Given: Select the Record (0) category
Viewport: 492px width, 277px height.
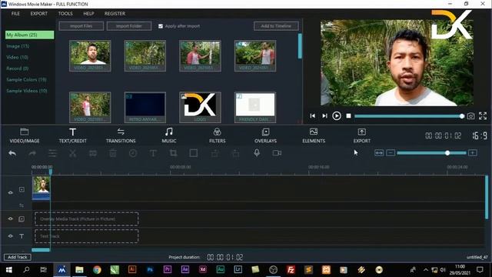Looking at the screenshot, I should point(17,68).
